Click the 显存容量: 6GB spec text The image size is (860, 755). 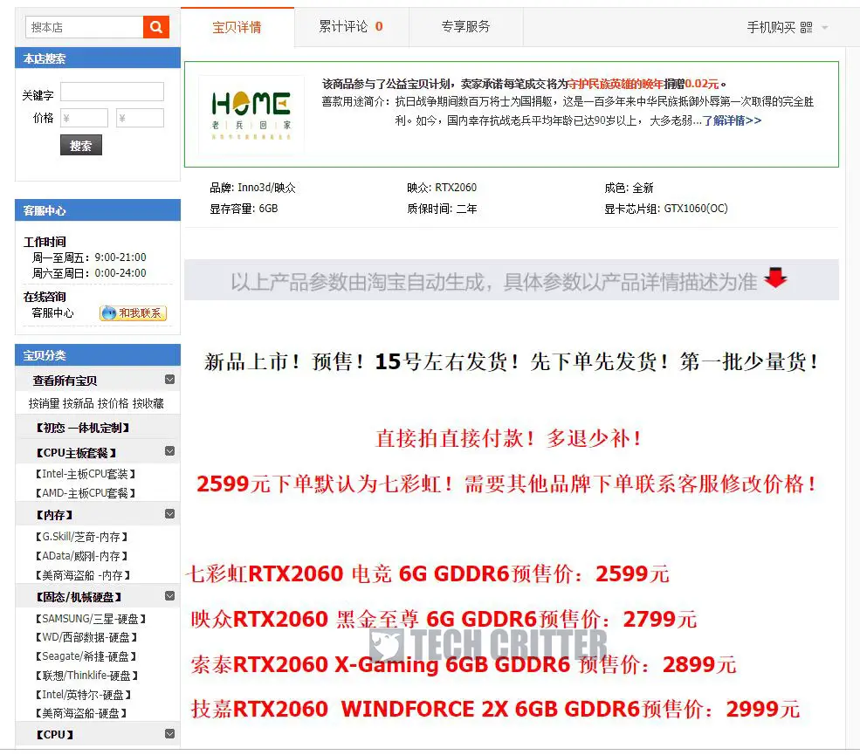click(x=244, y=209)
